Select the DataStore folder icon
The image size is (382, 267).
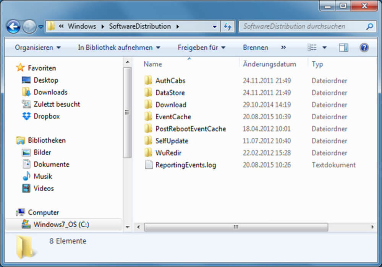click(x=148, y=92)
